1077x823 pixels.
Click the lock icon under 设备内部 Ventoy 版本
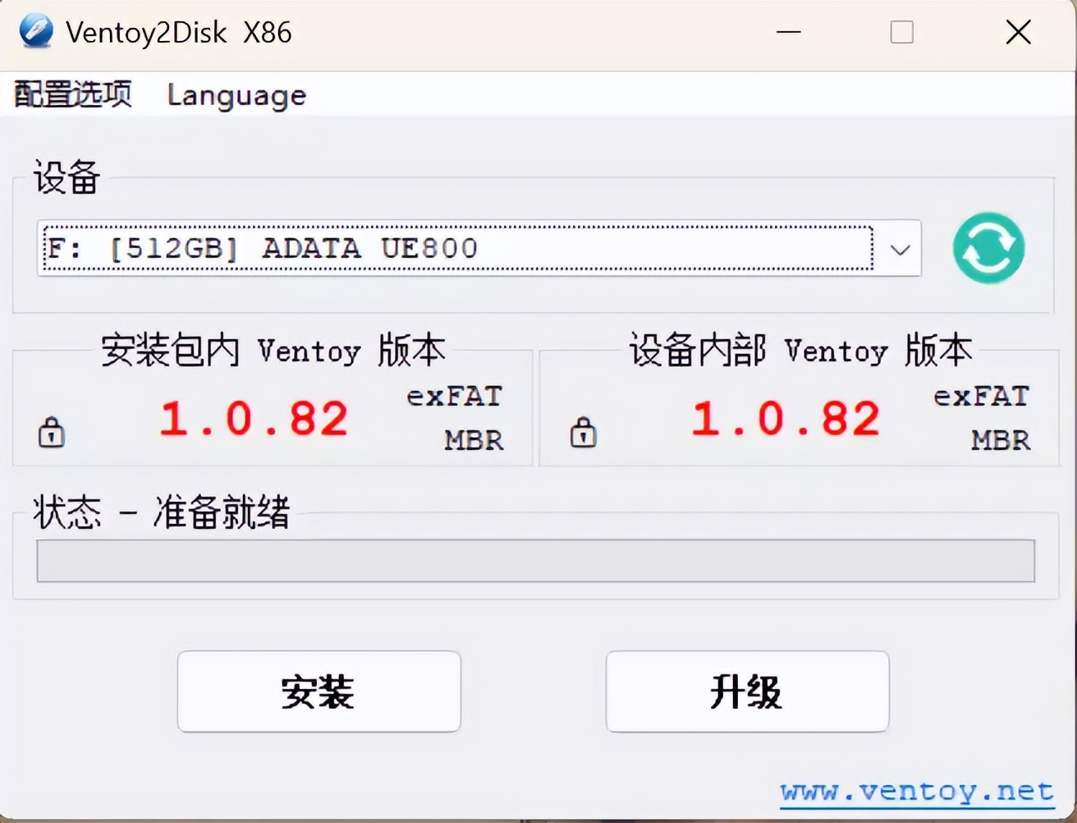pos(584,431)
